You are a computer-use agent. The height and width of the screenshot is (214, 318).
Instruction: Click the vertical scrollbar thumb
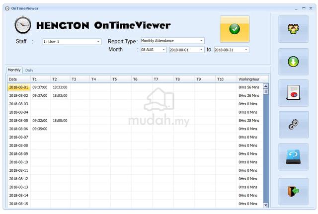point(266,92)
